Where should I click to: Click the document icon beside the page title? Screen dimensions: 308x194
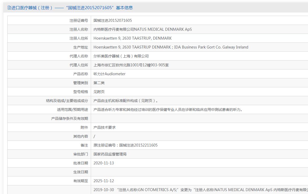(x=9, y=8)
